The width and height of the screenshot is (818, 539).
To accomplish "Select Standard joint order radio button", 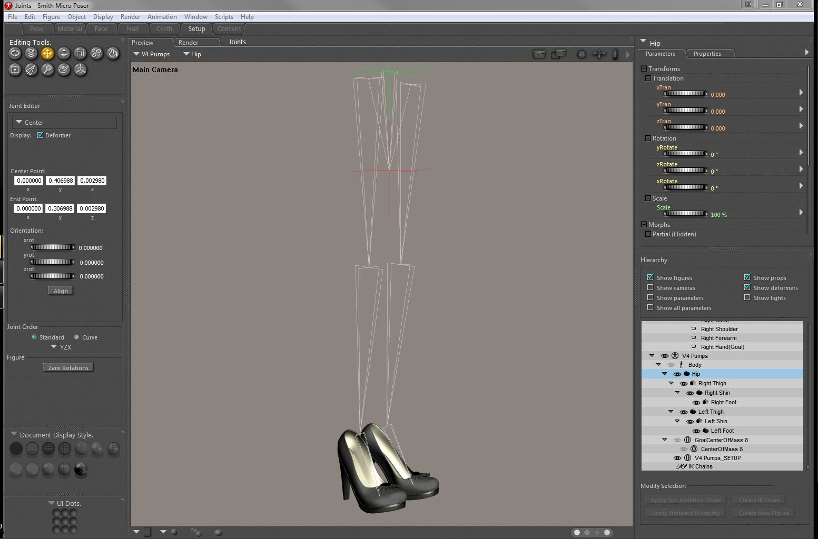I will tap(34, 337).
